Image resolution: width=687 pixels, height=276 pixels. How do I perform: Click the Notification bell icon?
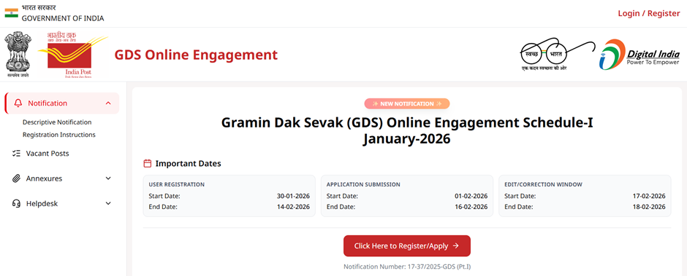[x=18, y=103]
